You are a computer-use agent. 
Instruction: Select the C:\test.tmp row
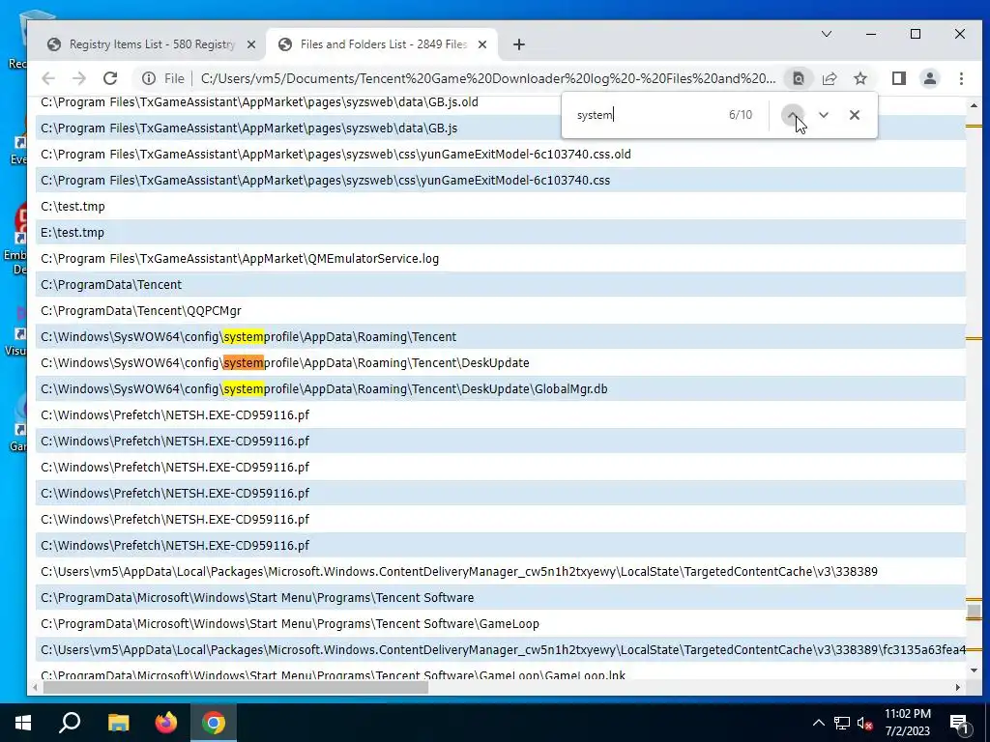(x=501, y=207)
